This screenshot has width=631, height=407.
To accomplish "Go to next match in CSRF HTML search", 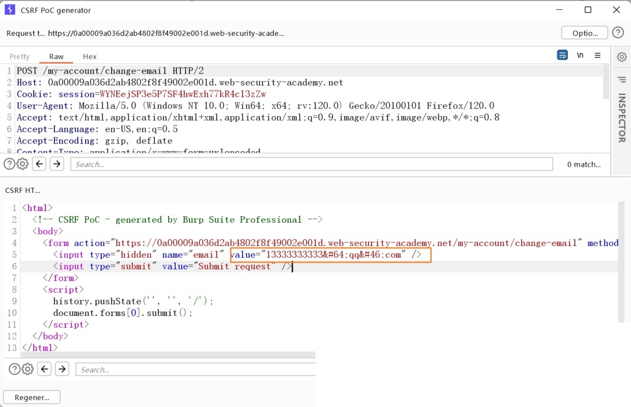I will 62,369.
